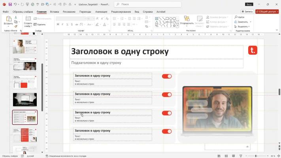Click the Общий доступ share button
Viewport: 281px width, 158px height.
(x=267, y=11)
